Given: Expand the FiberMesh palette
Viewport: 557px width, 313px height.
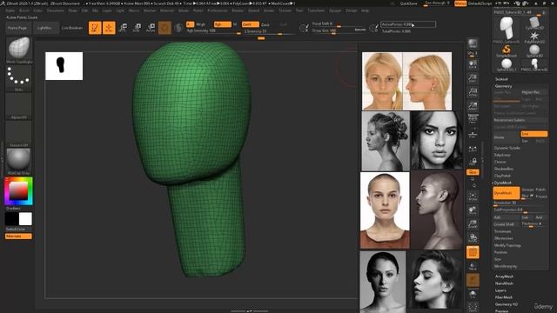Looking at the screenshot, I should (504, 297).
